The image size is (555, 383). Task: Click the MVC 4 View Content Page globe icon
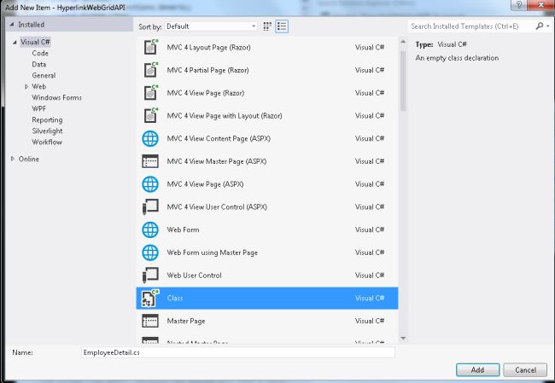pos(150,138)
